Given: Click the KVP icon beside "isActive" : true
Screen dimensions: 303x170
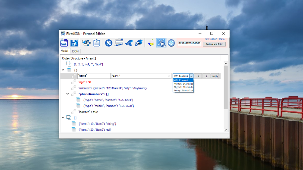Looking at the screenshot, I should [73, 112].
